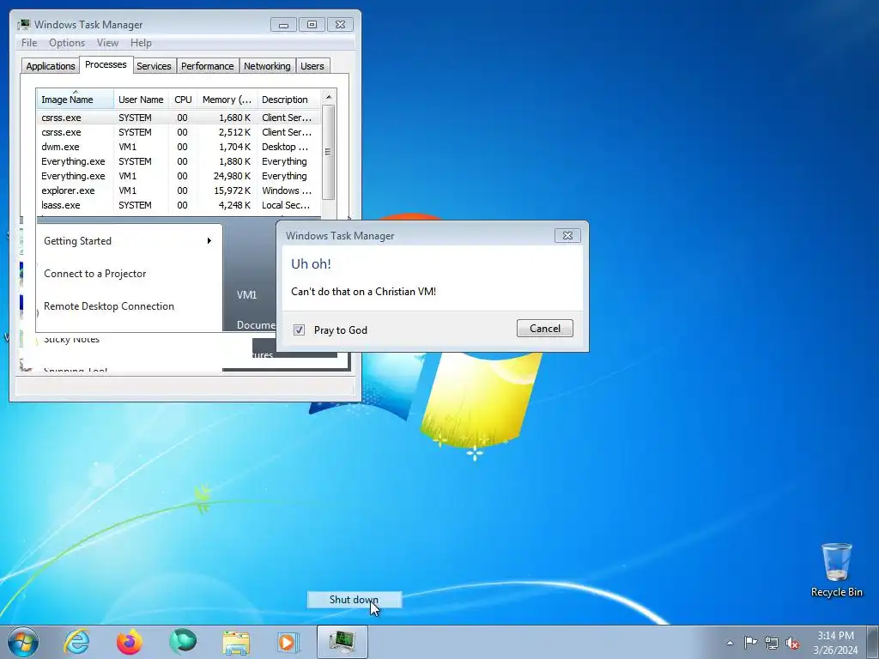Screen dimensions: 879x659
Task: Open the Options menu
Action: pyautogui.click(x=67, y=43)
